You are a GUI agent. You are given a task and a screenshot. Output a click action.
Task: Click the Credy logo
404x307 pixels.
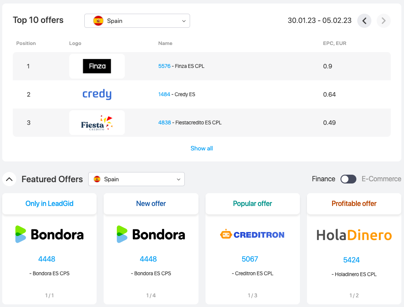[97, 94]
